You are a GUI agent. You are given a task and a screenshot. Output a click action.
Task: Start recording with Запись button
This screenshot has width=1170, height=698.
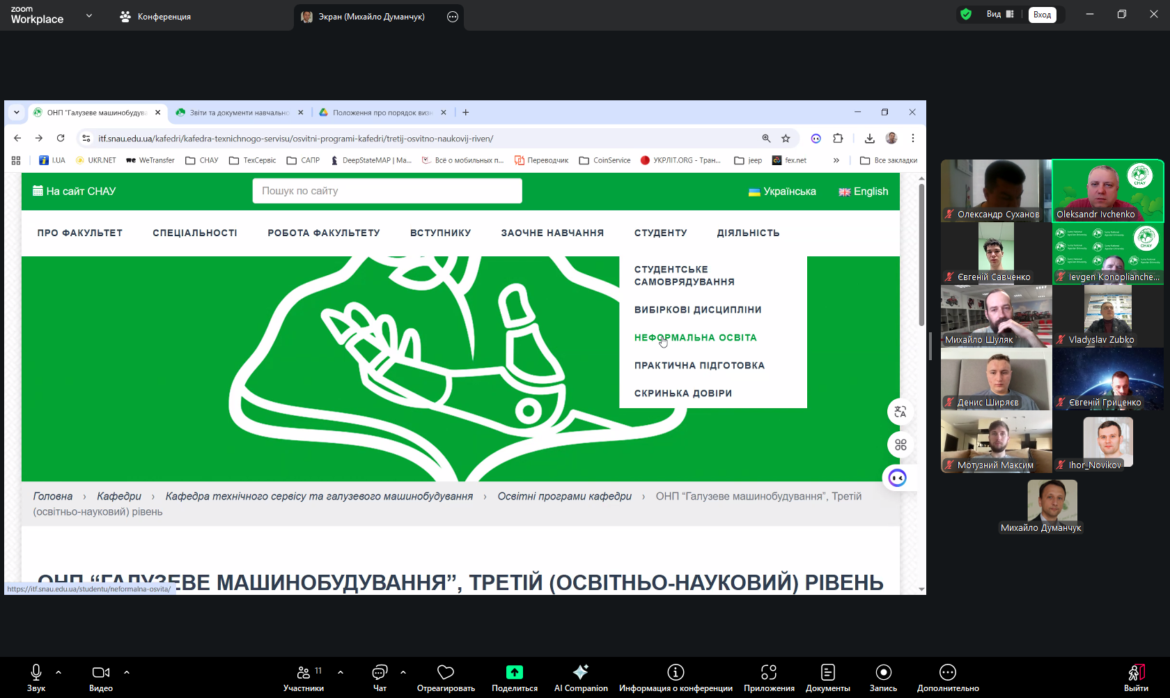tap(883, 672)
